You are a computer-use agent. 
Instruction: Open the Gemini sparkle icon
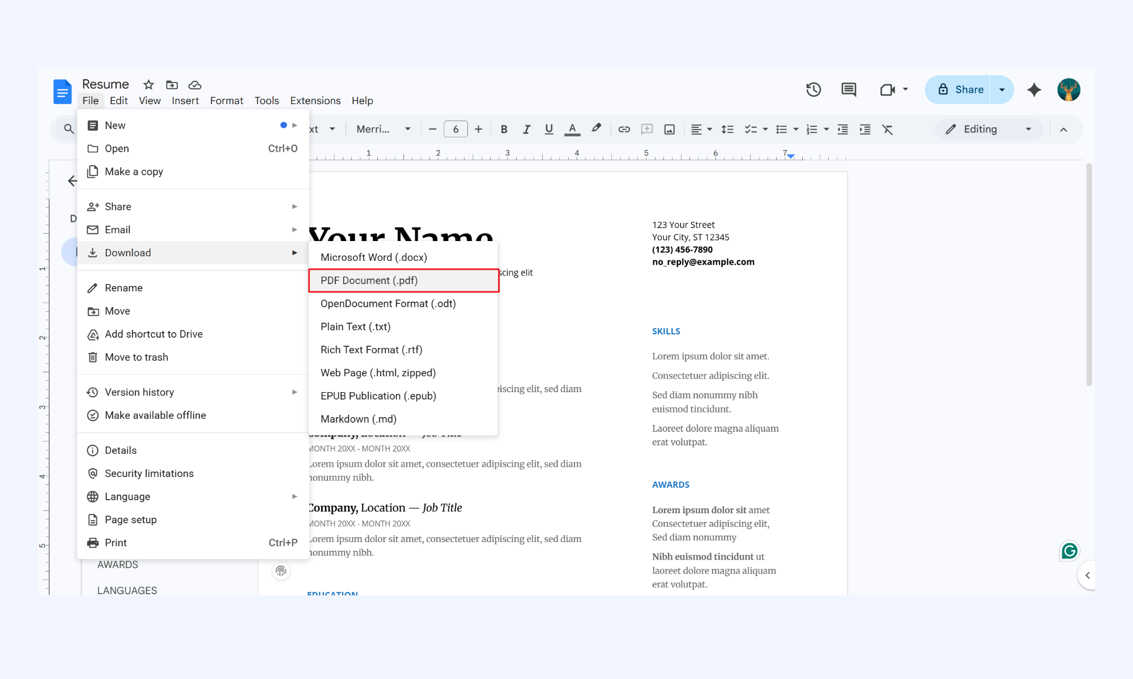[x=1034, y=89]
